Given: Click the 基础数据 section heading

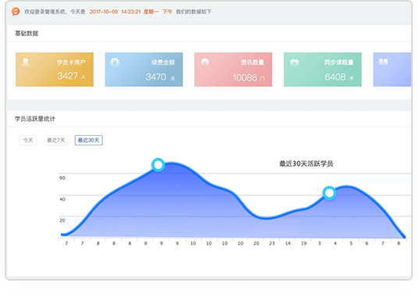Looking at the screenshot, I should [x=27, y=34].
